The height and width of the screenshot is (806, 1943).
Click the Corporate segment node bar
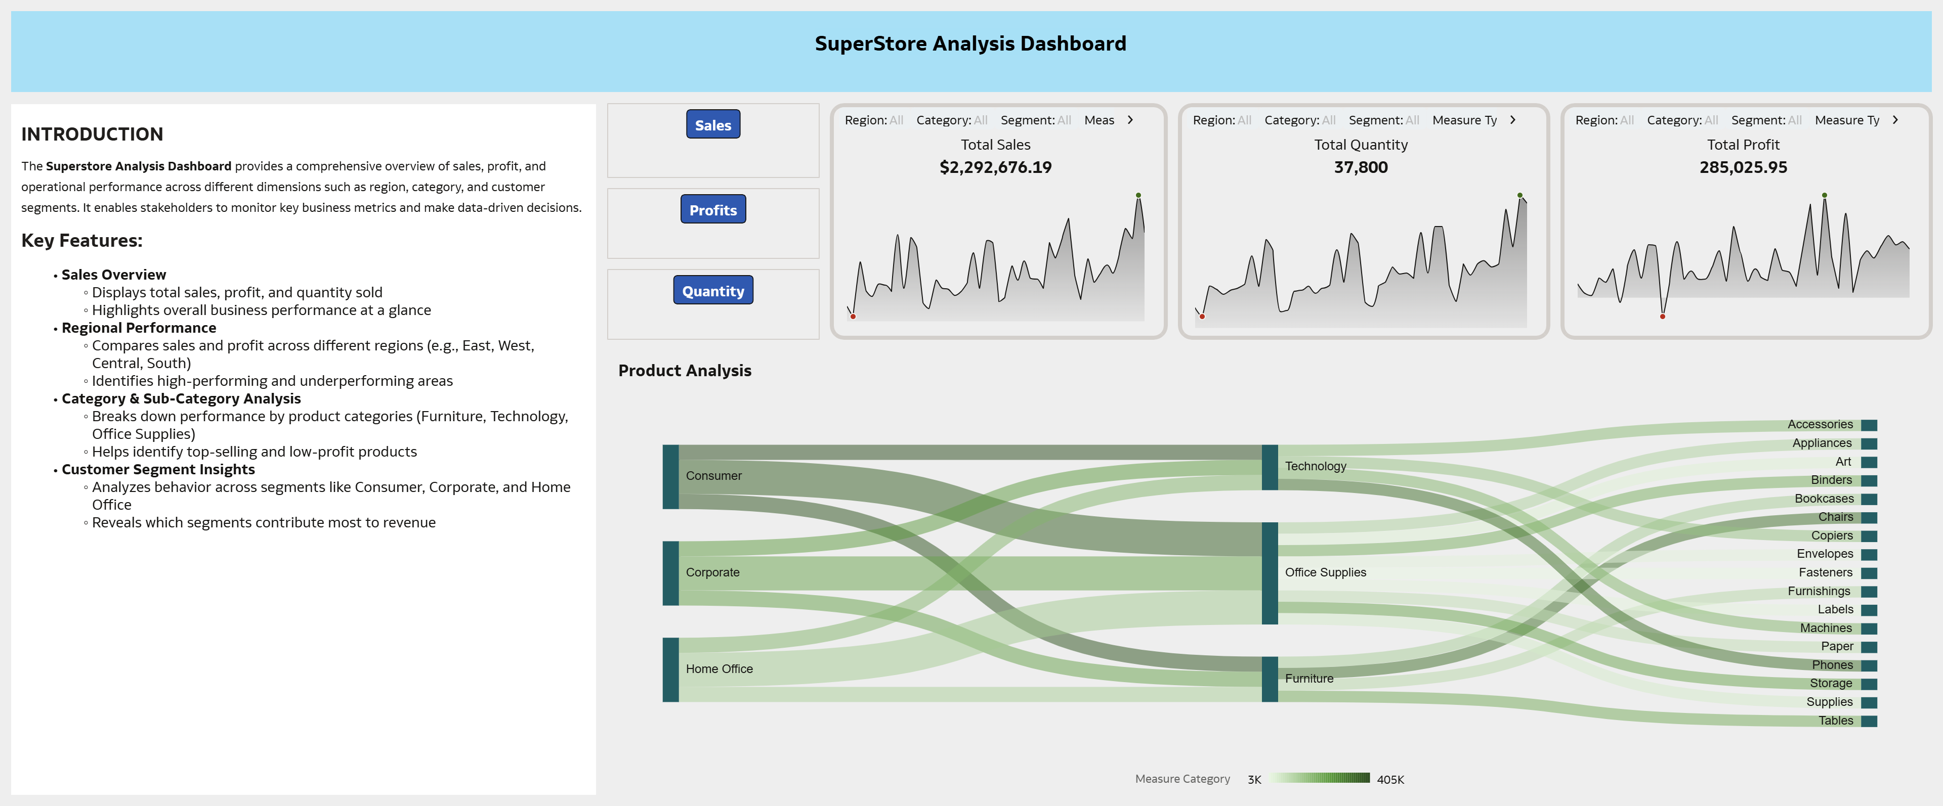coord(670,573)
